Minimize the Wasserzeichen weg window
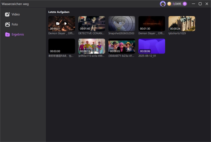The height and width of the screenshot is (142, 211). [193, 4]
